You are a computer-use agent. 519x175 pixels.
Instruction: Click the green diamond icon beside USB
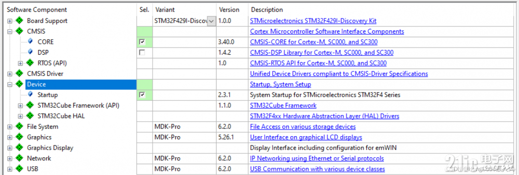20,169
